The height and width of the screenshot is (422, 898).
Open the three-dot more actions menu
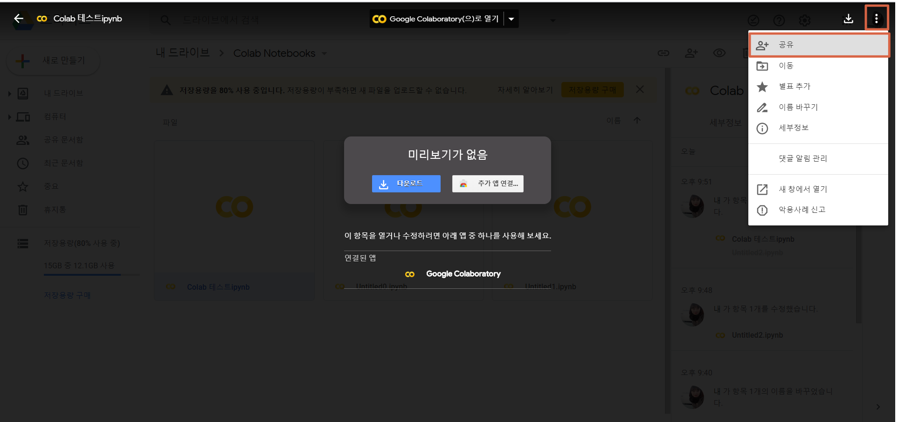point(876,19)
